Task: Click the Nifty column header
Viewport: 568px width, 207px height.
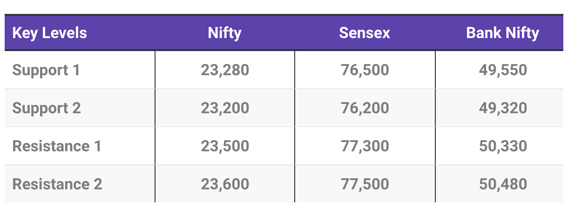Action: (225, 33)
